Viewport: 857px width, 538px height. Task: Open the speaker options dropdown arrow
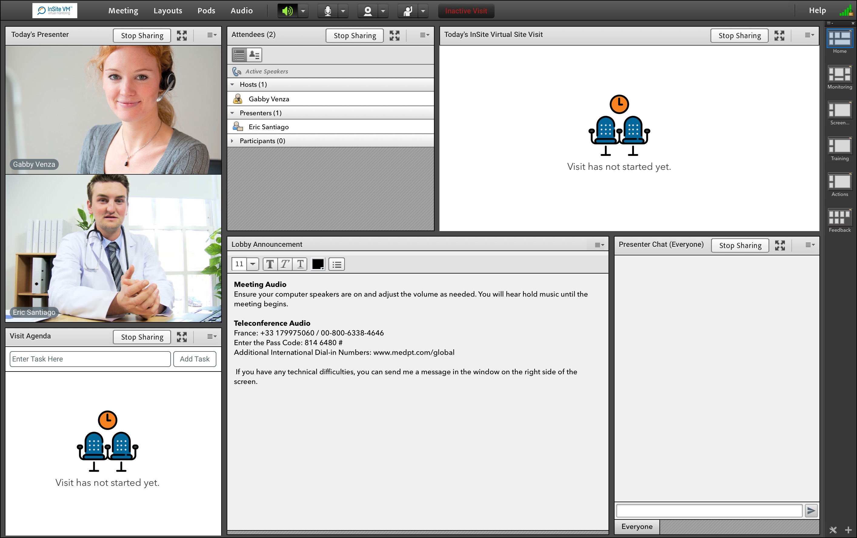303,11
